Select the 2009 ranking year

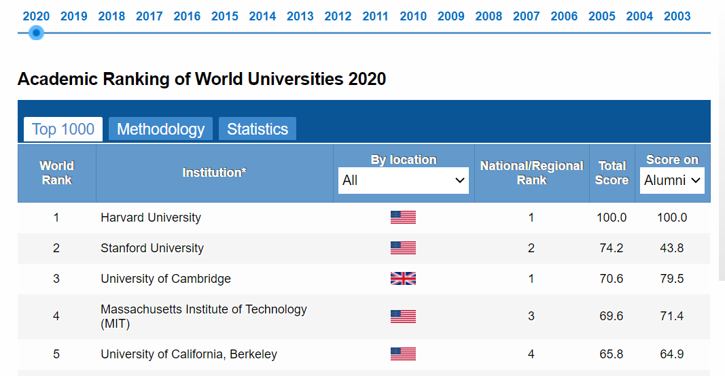450,16
